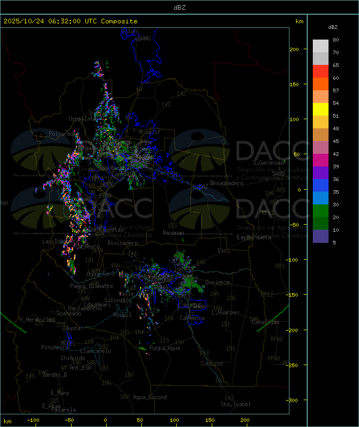359x427 pixels.
Task: Click the legend value '65'
Action: pyautogui.click(x=336, y=65)
